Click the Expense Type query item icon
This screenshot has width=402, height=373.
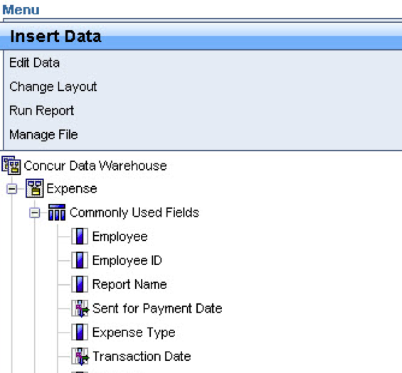tap(80, 333)
